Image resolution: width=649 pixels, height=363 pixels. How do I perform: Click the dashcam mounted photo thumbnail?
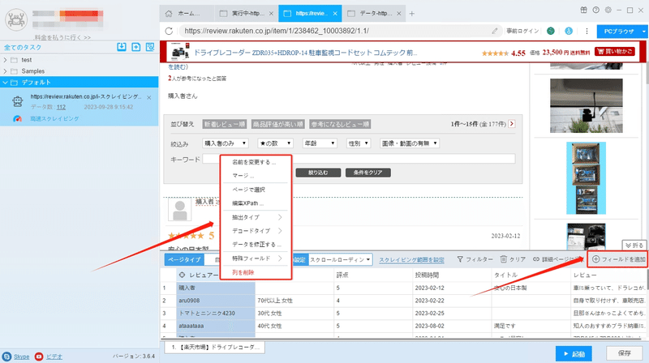tap(586, 105)
